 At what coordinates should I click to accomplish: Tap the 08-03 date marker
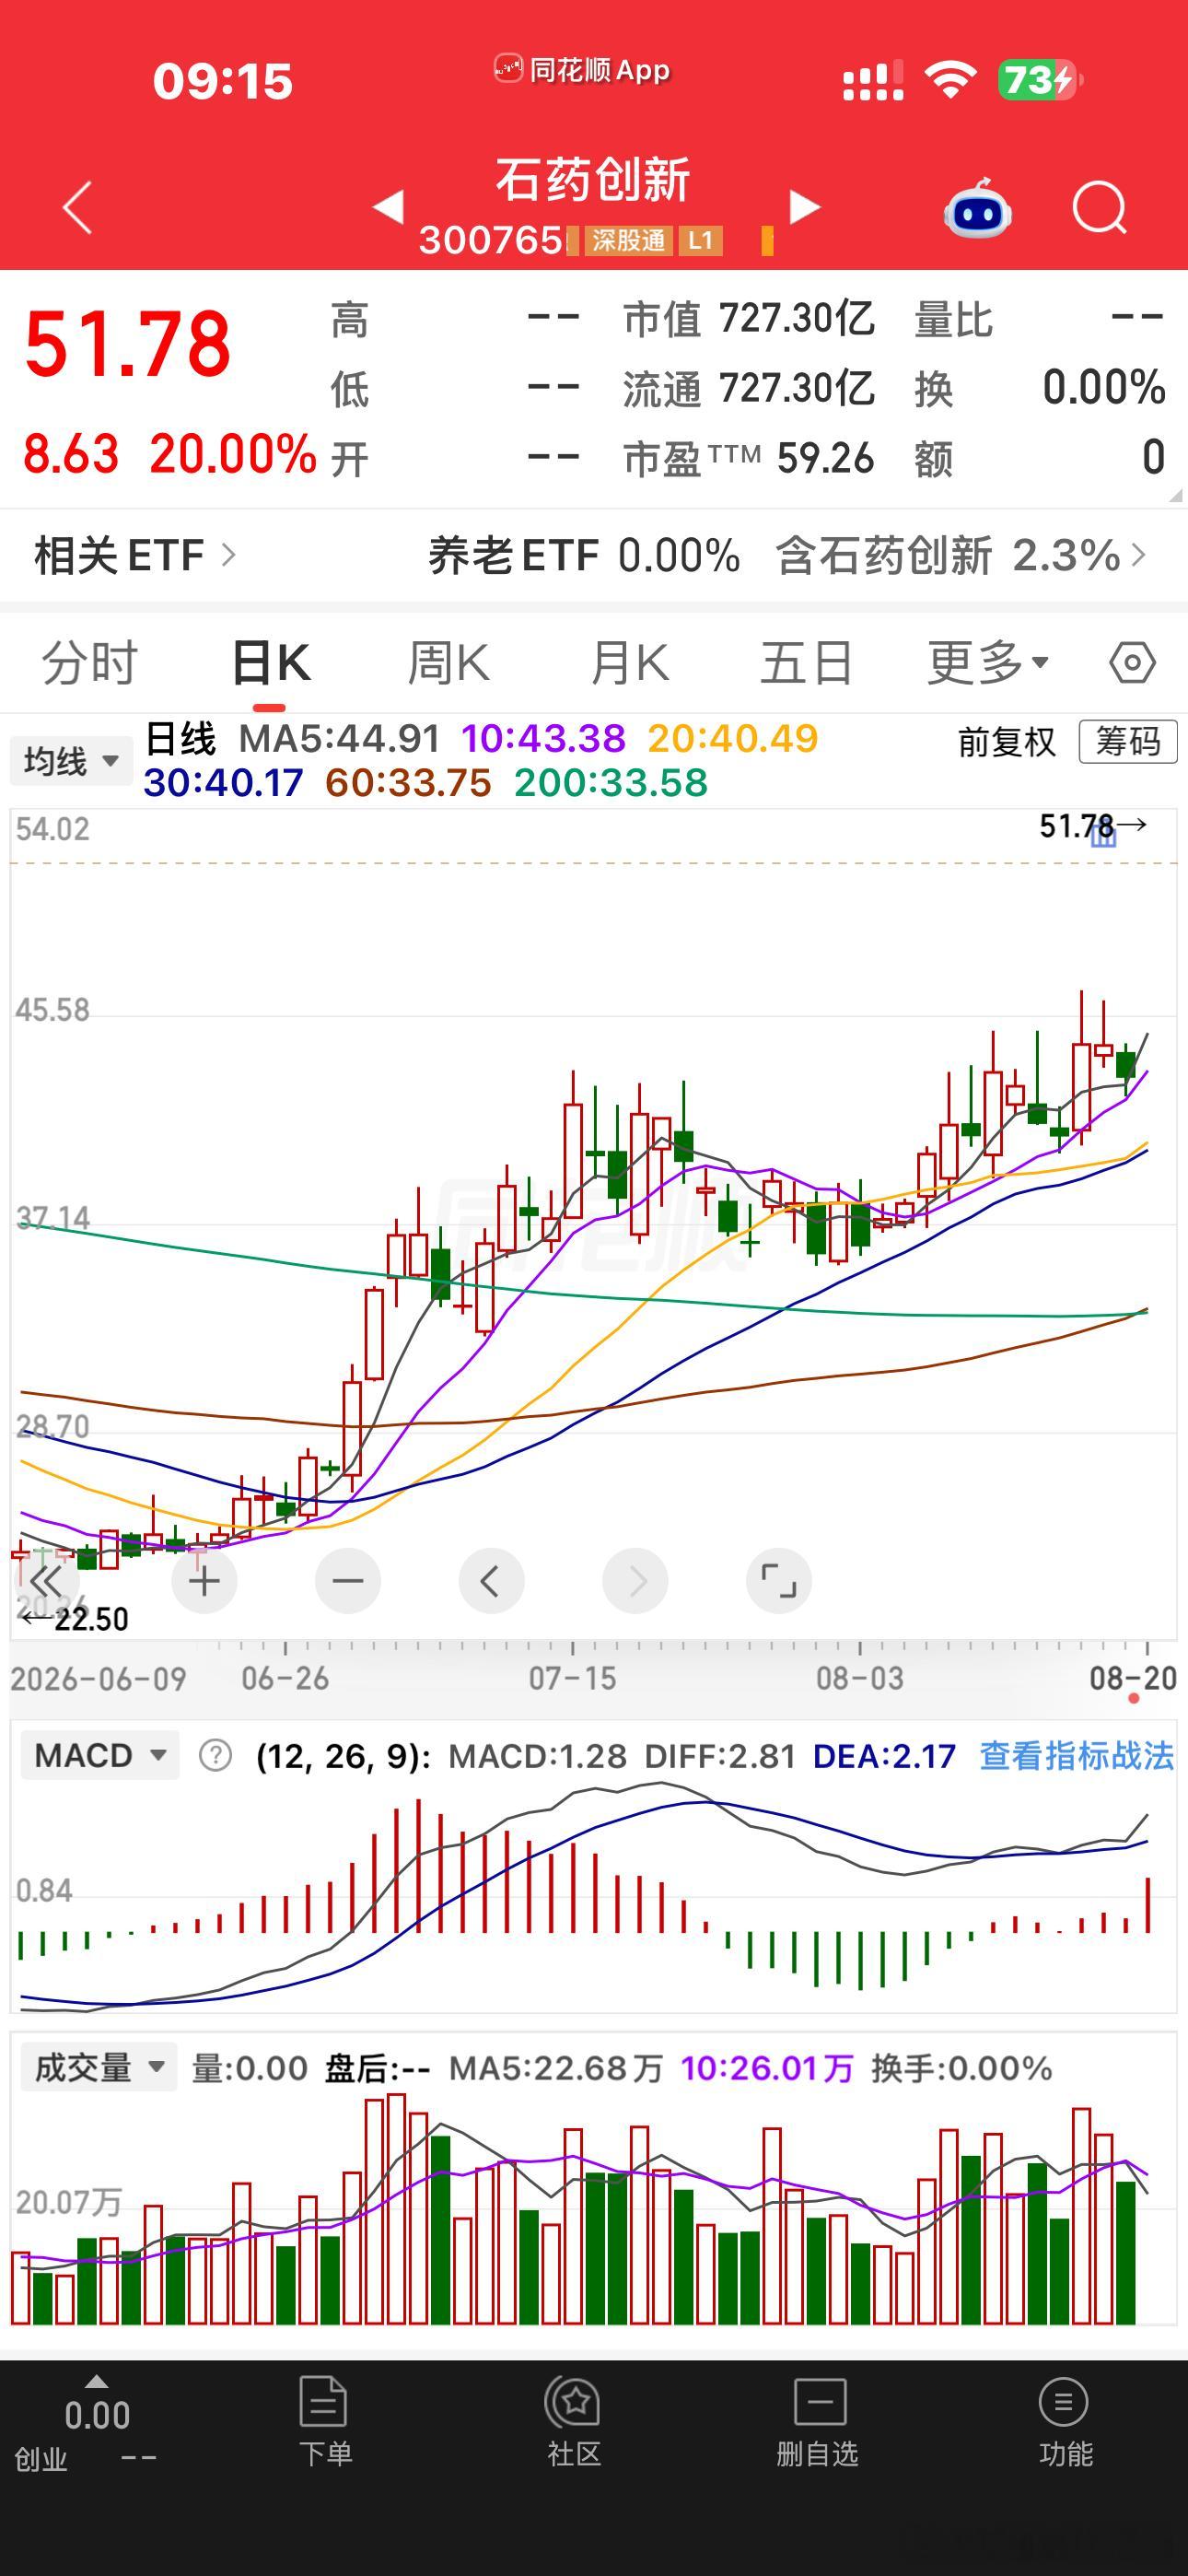coord(859,1678)
